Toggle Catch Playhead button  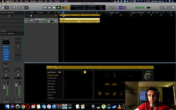coord(63,13)
